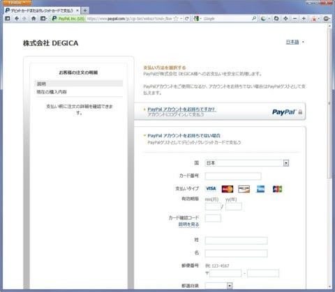Click the mm(月) expiry month field
Image resolution: width=335 pixels, height=292 pixels.
click(x=213, y=206)
